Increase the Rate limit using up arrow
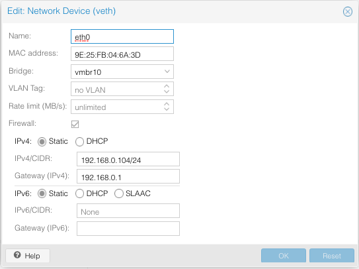 167,104
